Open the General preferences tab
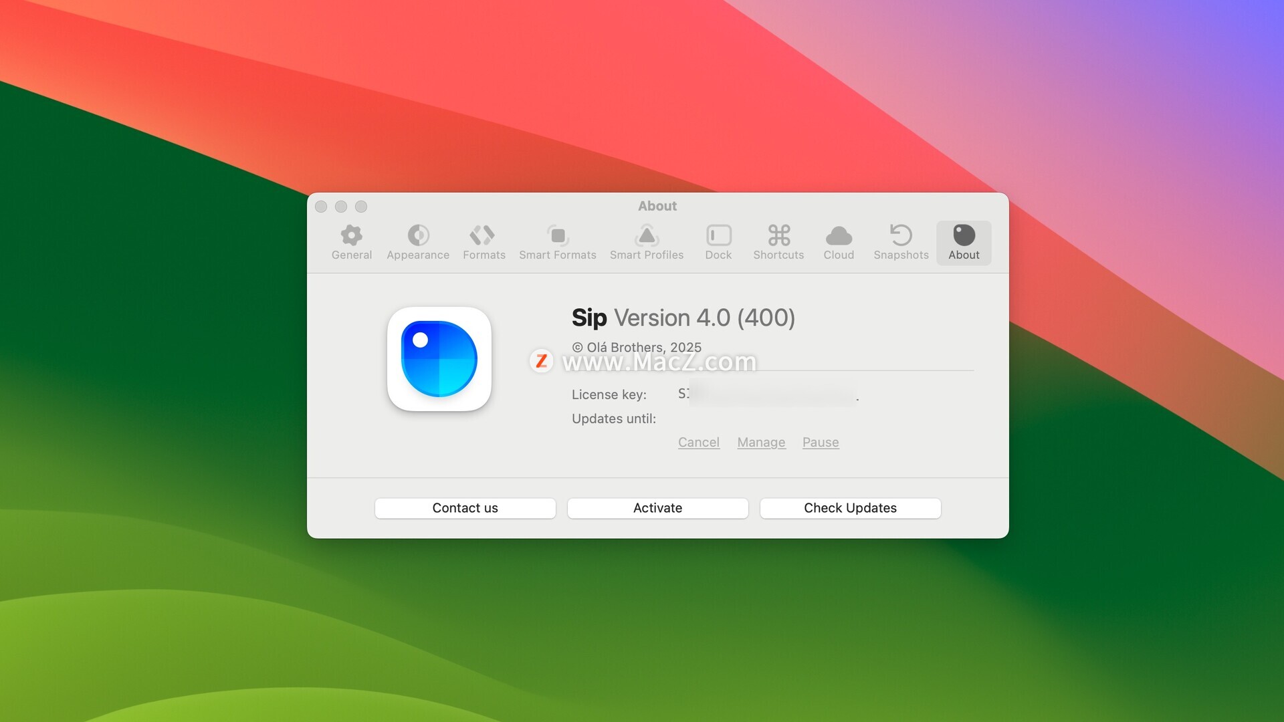 click(x=351, y=243)
